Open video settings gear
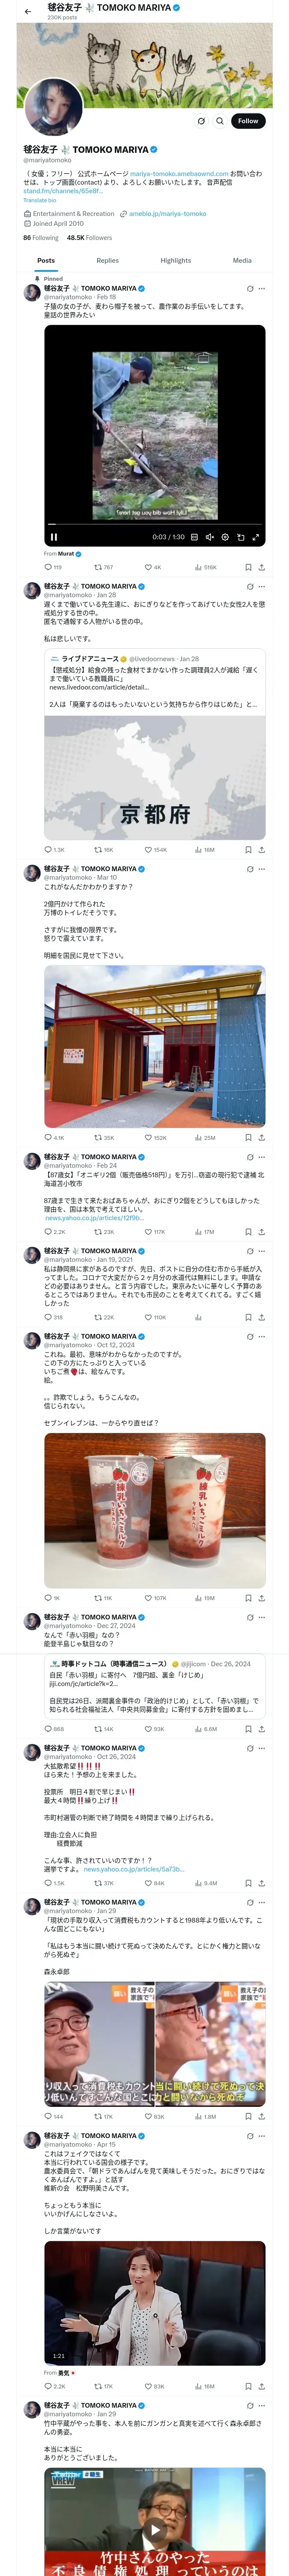Image resolution: width=289 pixels, height=2576 pixels. click(225, 537)
